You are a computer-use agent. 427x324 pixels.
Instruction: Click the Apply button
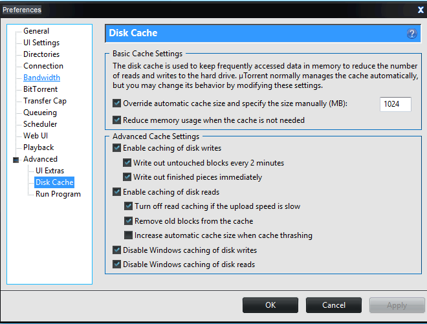[x=397, y=305]
